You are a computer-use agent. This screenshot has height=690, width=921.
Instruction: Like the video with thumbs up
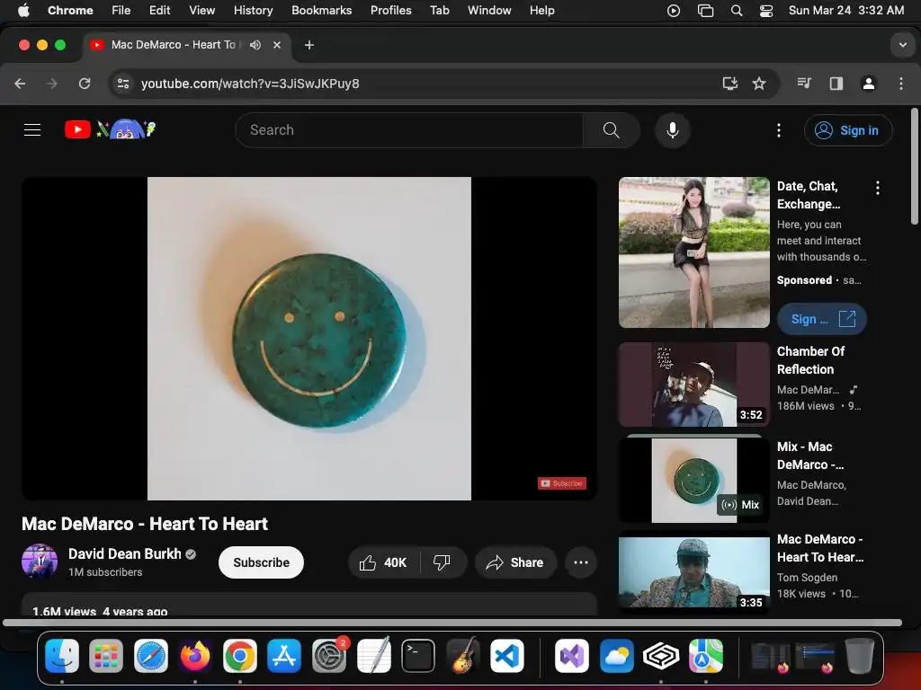pyautogui.click(x=384, y=562)
